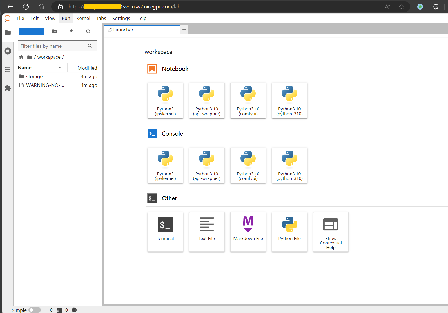Viewport: 448px width, 313px height.
Task: Create a new folder in file browser
Action: coord(54,31)
